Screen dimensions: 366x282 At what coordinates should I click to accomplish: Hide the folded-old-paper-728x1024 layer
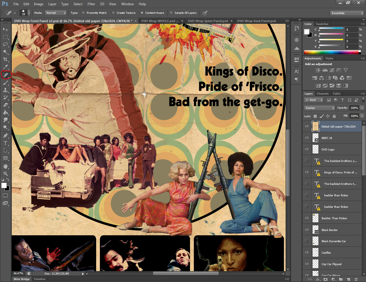[307, 126]
